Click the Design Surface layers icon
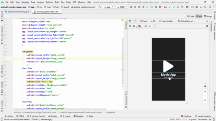The image size is (216, 121). pyautogui.click(x=130, y=21)
